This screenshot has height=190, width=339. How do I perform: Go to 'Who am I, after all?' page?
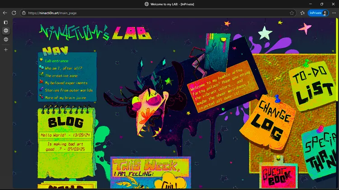[63, 68]
